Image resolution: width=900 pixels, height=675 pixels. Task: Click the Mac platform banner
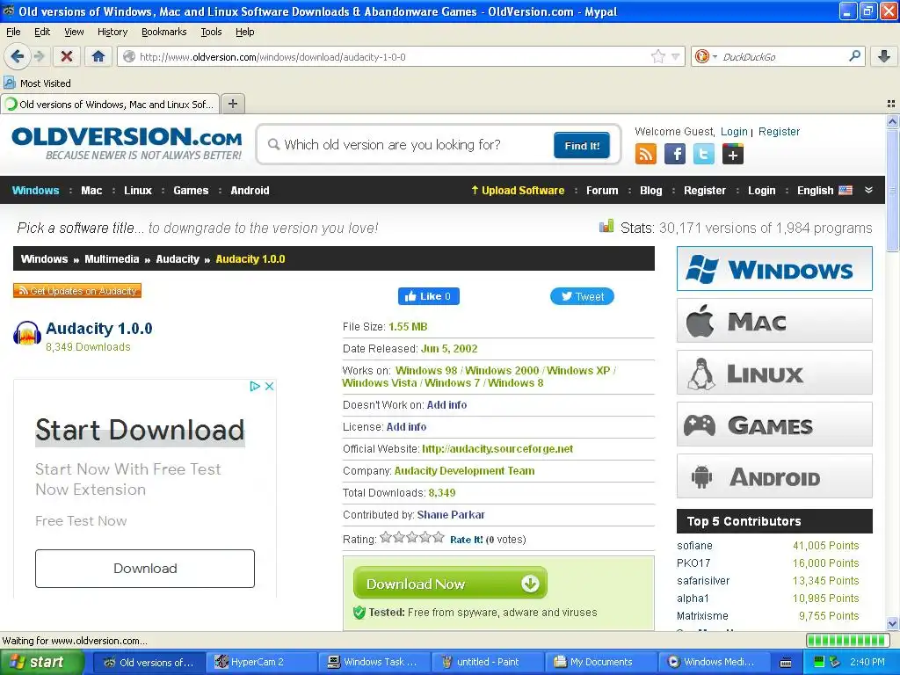[x=774, y=320]
